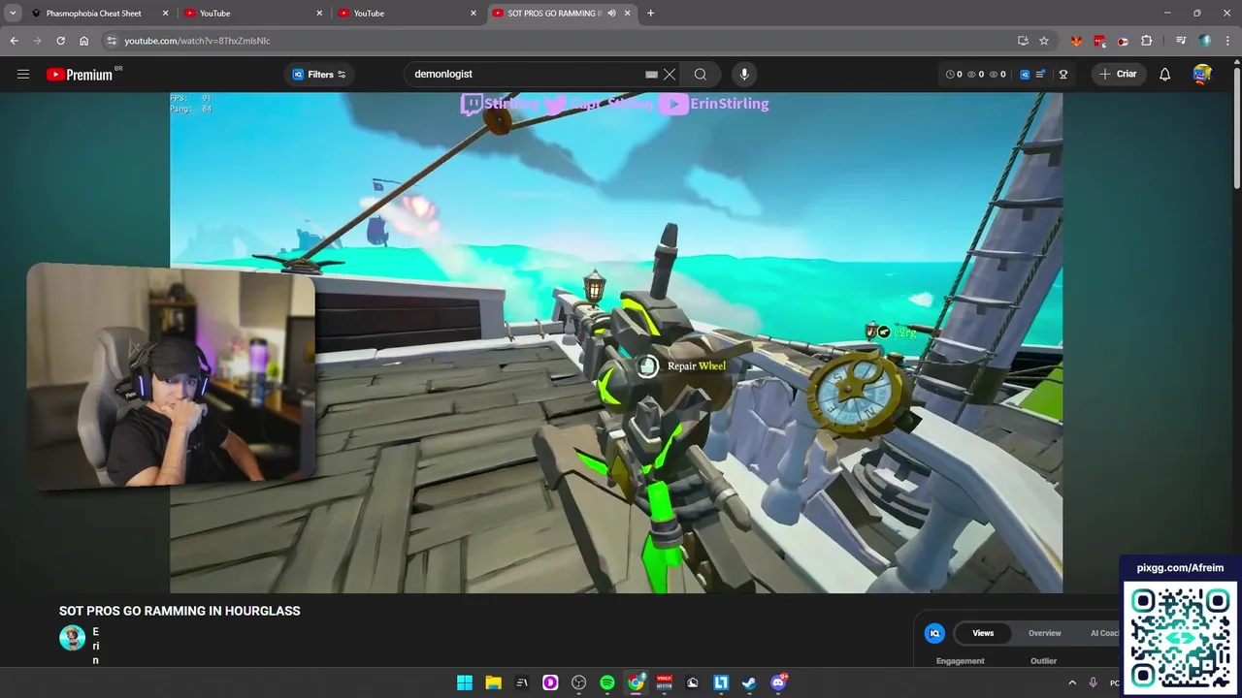Open media controls icon in Chrome toolbar
Viewport: 1242px width, 698px height.
pos(1181,41)
